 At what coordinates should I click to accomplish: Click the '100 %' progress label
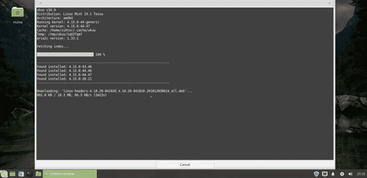pos(100,54)
